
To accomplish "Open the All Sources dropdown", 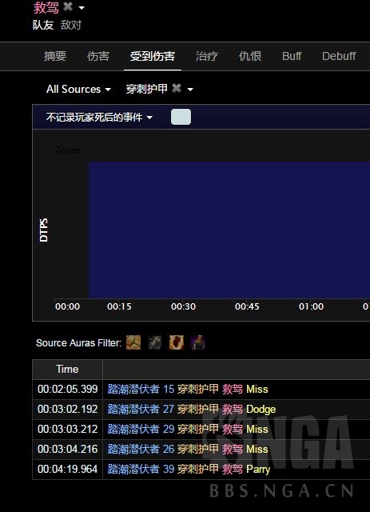I will [x=78, y=89].
